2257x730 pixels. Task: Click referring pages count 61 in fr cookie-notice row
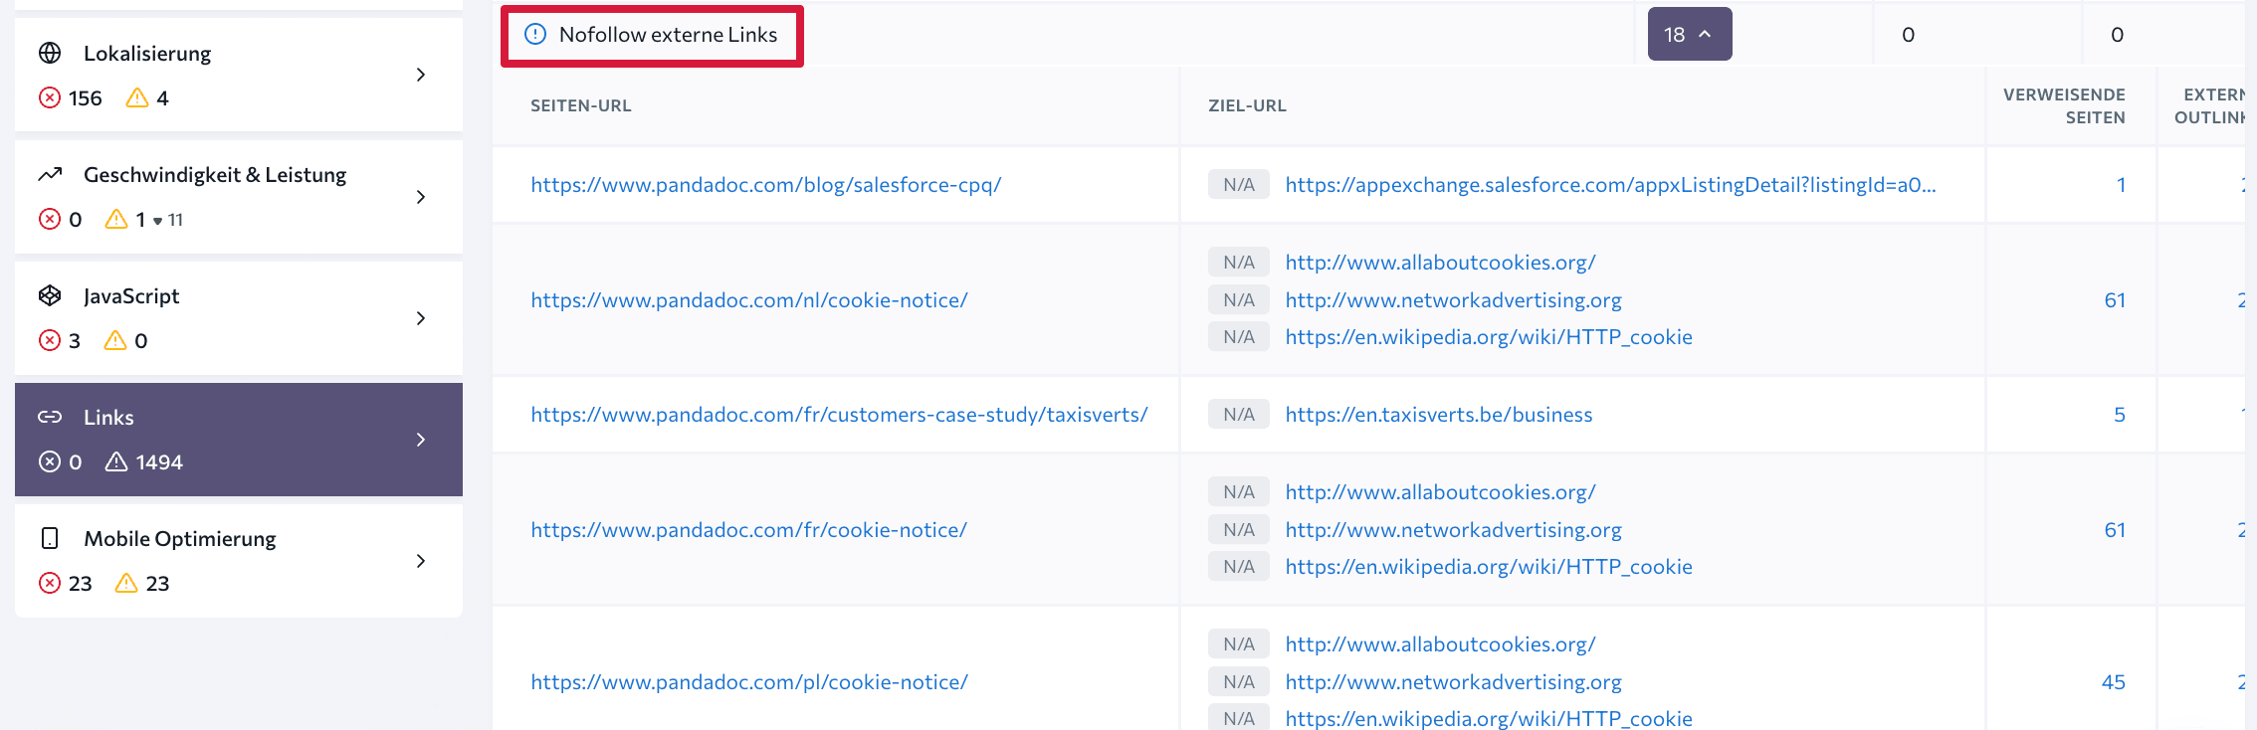pyautogui.click(x=2115, y=530)
